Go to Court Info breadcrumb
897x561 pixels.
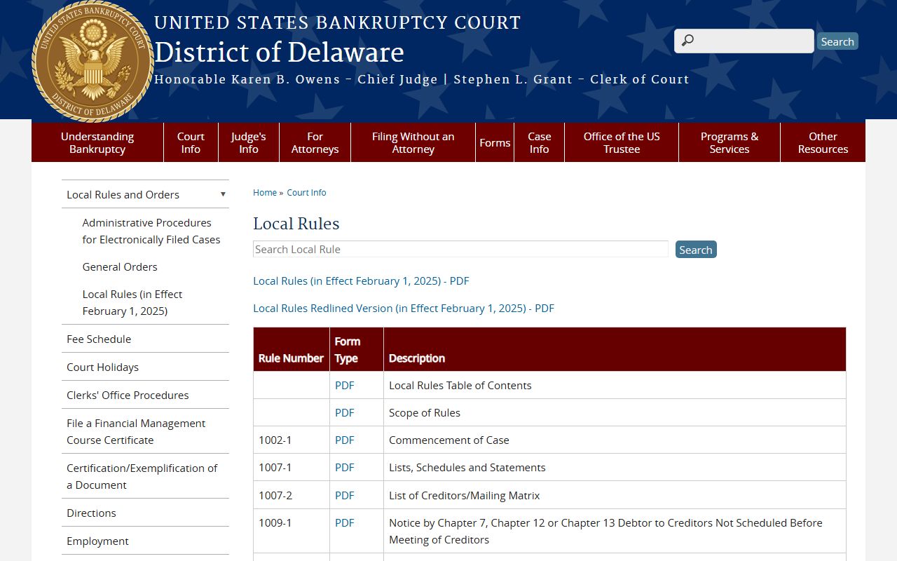306,192
